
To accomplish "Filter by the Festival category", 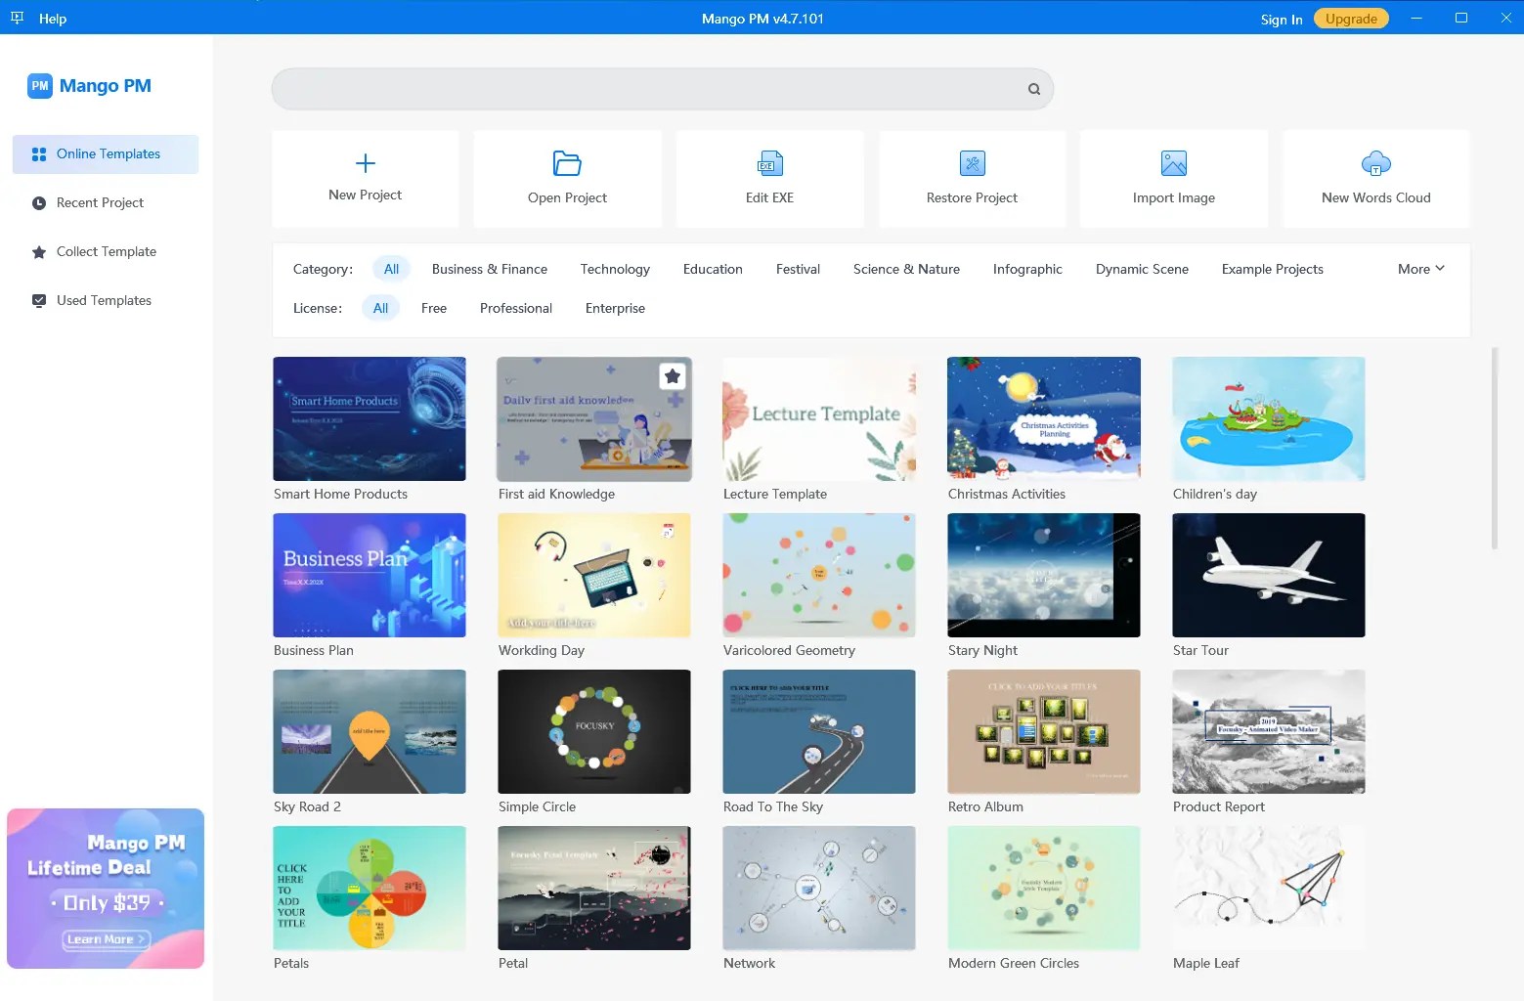I will 798,269.
